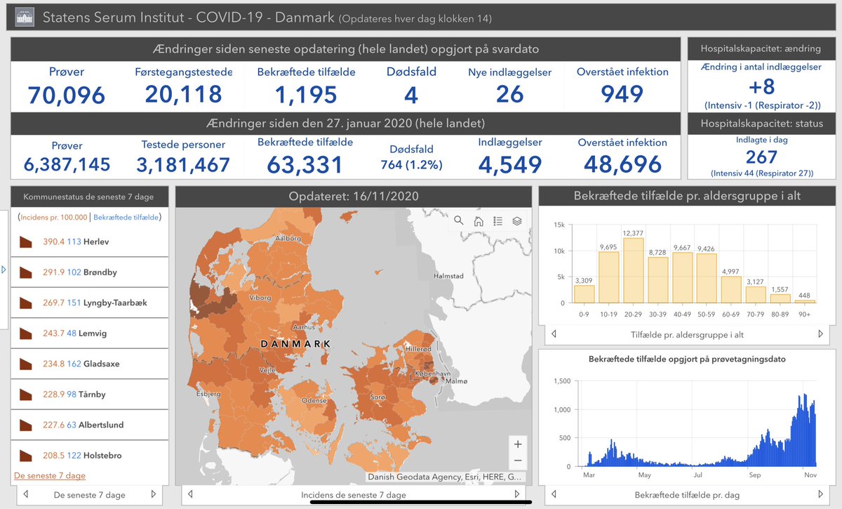Open the map legend

[x=497, y=220]
